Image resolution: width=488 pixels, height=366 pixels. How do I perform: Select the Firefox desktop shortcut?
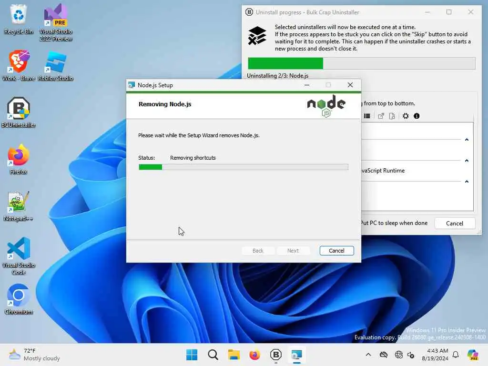[x=19, y=159]
